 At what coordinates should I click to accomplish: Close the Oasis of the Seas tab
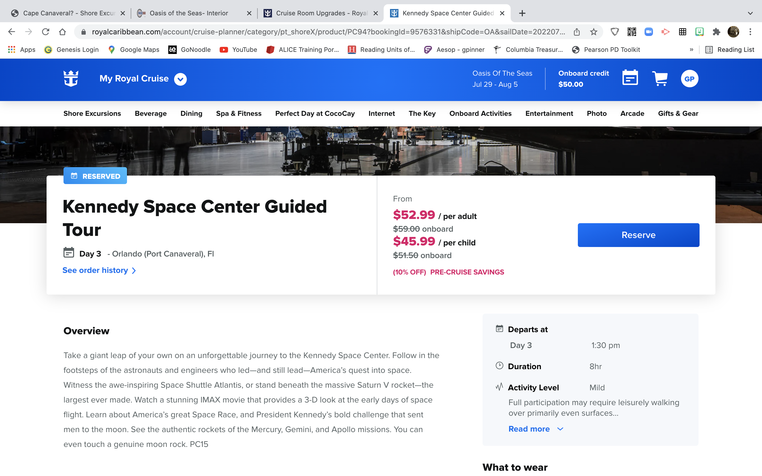coord(249,13)
